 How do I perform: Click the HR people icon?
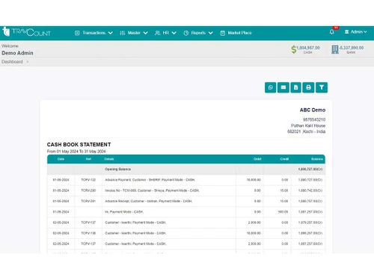tap(157, 33)
